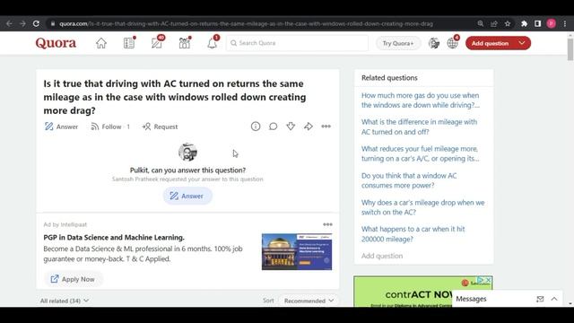Open the PGP in Data Science ad title
The width and height of the screenshot is (574, 323).
click(x=114, y=237)
